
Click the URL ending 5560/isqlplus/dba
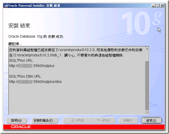point(35,82)
